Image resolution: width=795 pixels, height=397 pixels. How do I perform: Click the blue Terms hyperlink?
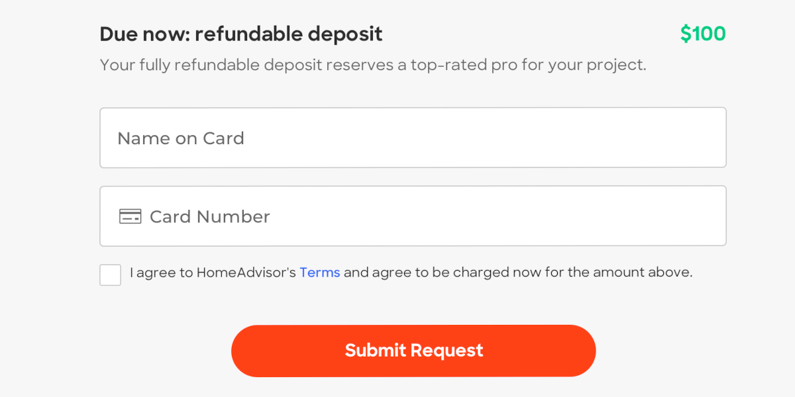pos(320,272)
